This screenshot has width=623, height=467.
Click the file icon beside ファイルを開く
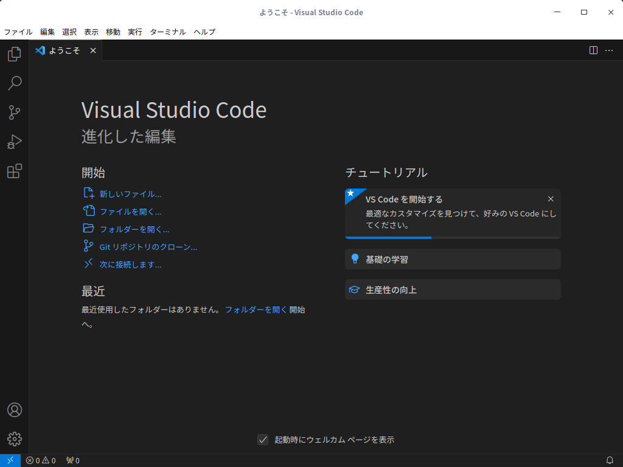89,210
